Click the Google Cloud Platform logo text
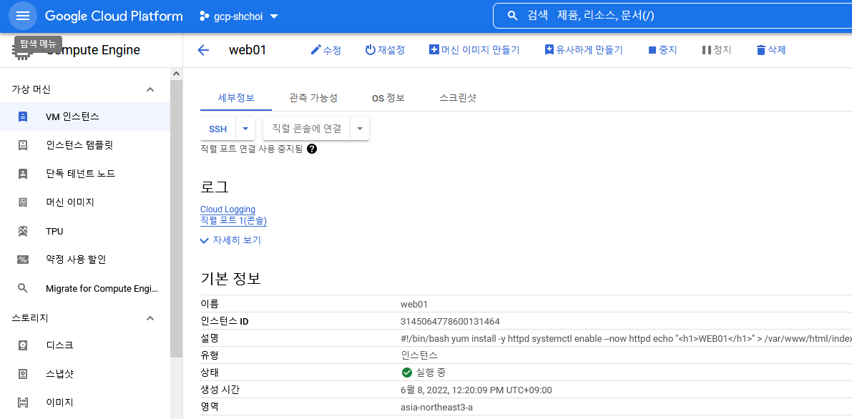This screenshot has height=419, width=852. point(114,16)
